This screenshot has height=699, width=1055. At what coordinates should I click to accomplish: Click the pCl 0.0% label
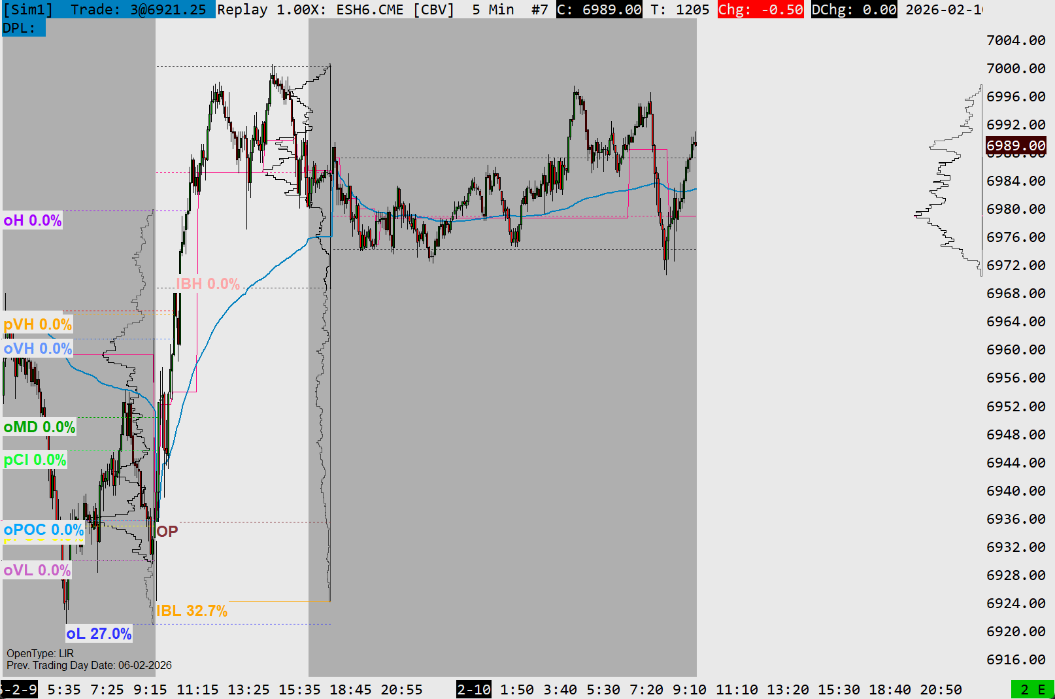click(35, 460)
